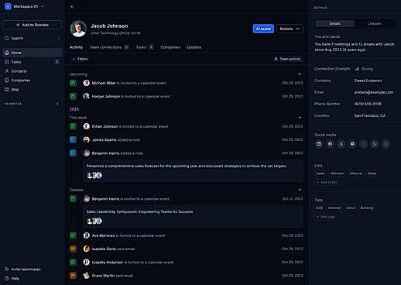Click note icon beside James Adams

73,139
